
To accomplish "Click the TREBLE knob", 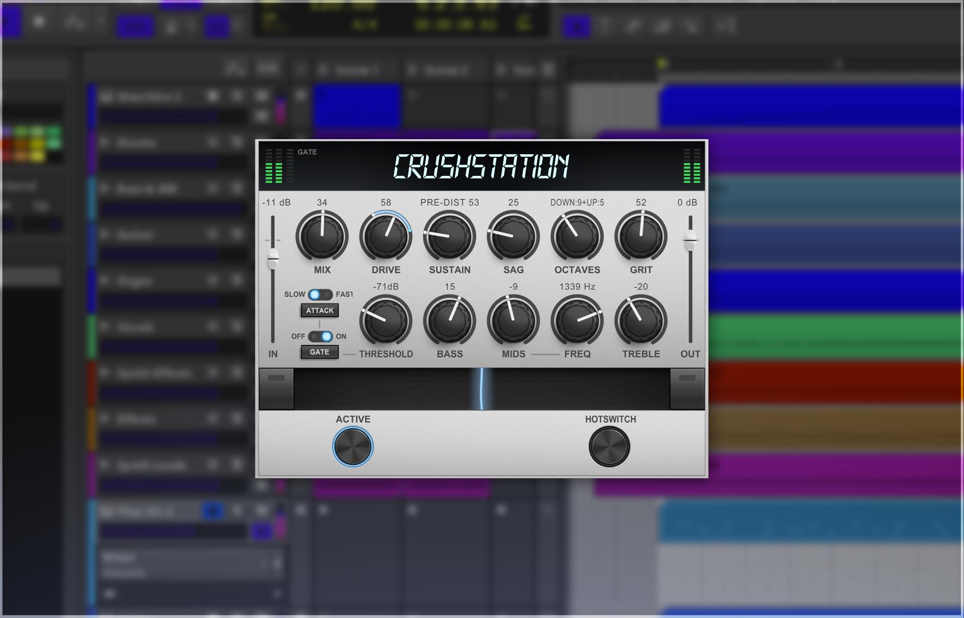I will click(x=641, y=321).
